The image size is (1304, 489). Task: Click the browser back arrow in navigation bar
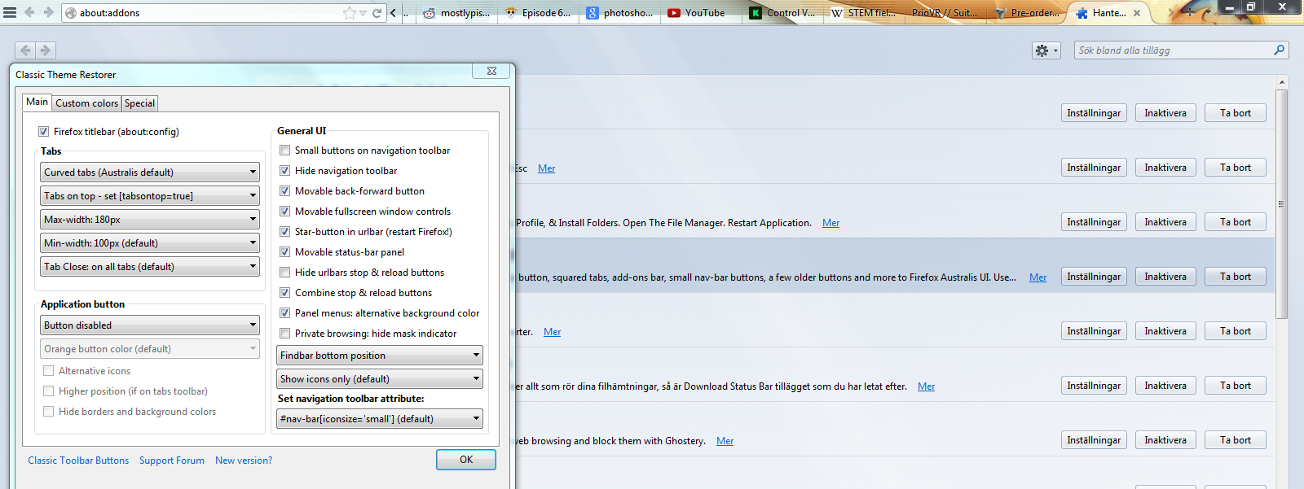[x=29, y=12]
